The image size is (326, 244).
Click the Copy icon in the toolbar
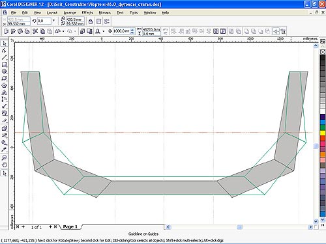tap(42, 31)
